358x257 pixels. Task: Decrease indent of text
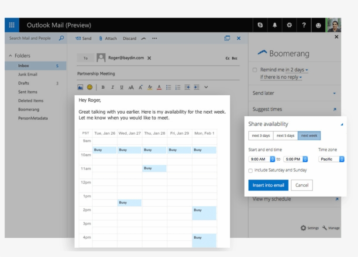pyautogui.click(x=187, y=87)
